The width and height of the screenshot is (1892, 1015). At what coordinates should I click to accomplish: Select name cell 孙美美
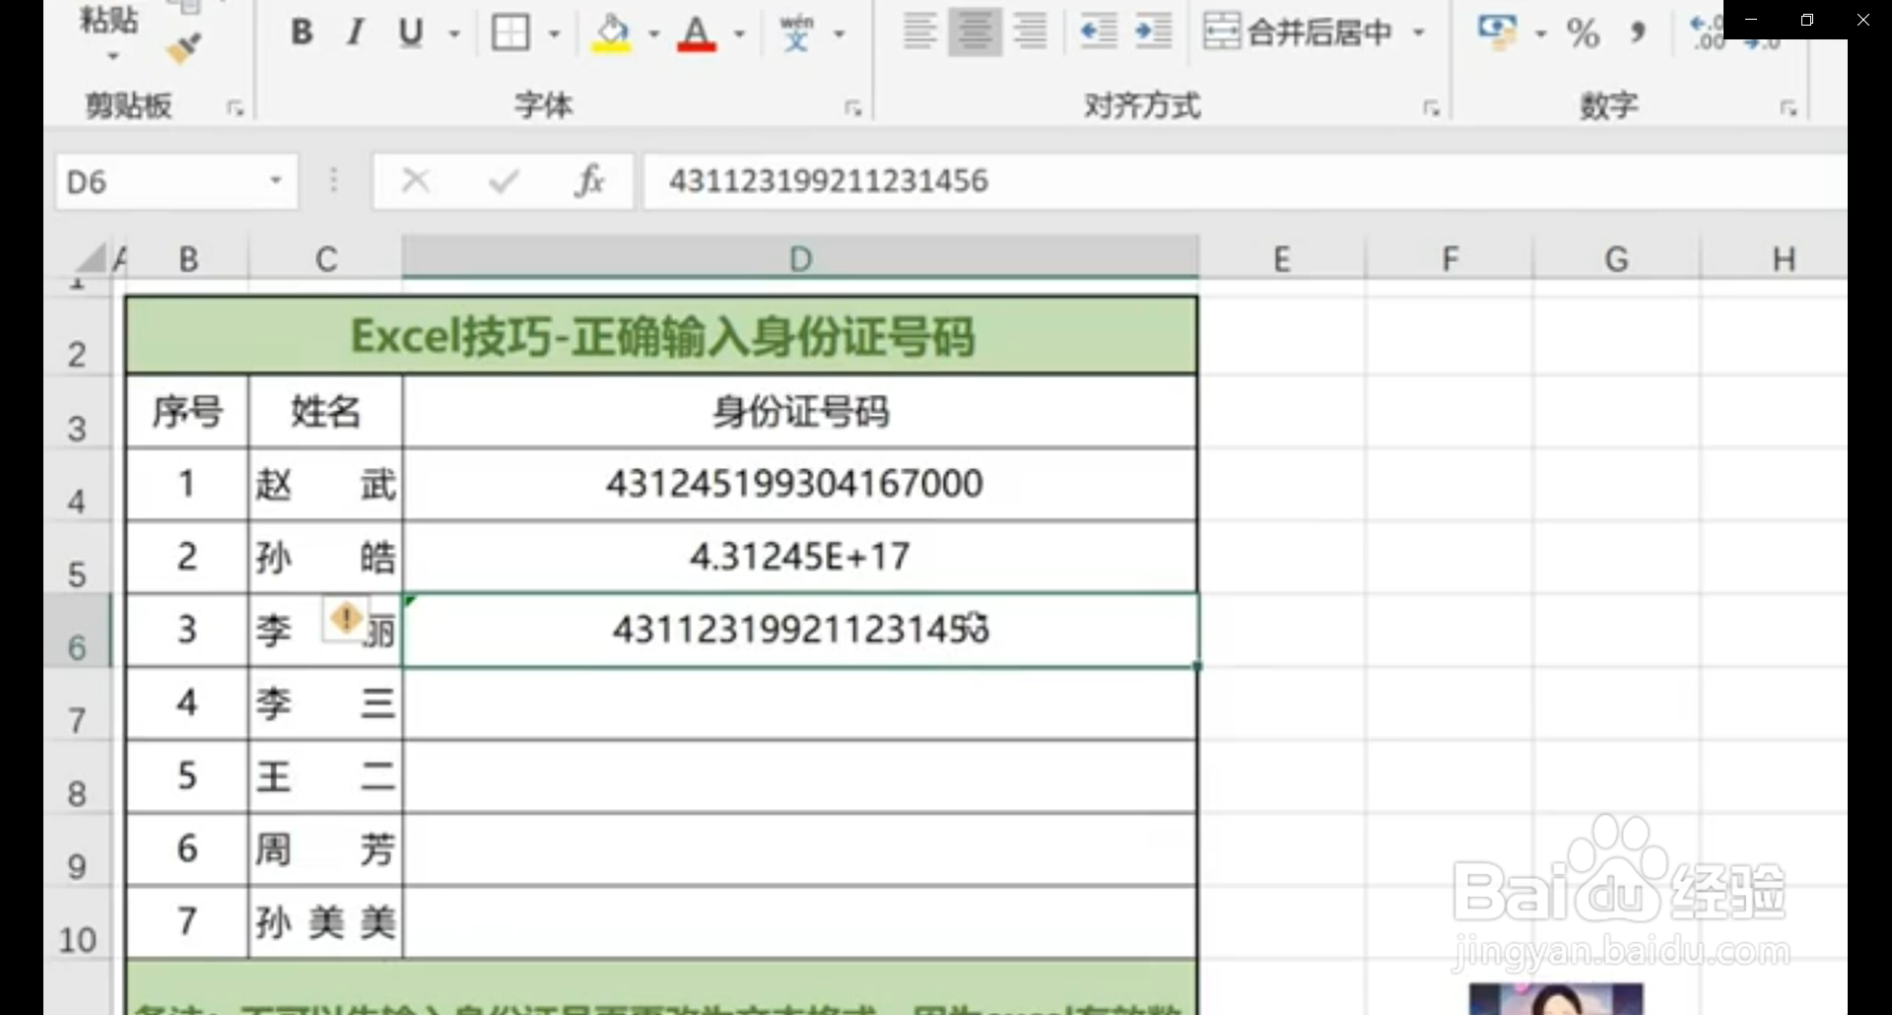tap(325, 921)
